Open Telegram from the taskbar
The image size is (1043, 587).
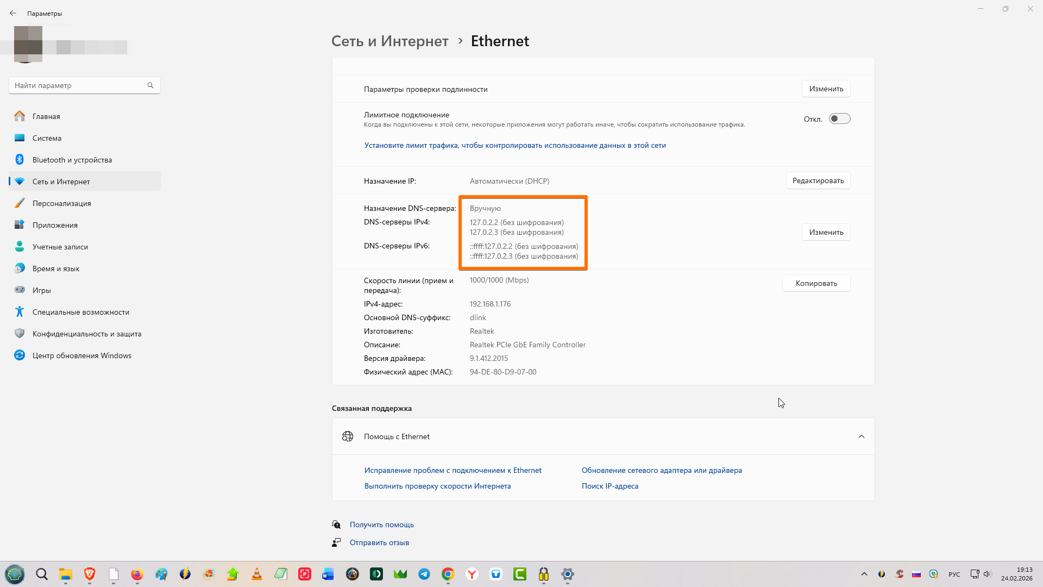point(424,574)
